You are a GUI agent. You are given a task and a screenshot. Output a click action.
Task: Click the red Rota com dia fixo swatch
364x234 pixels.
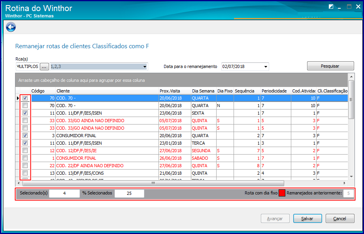coord(282,193)
